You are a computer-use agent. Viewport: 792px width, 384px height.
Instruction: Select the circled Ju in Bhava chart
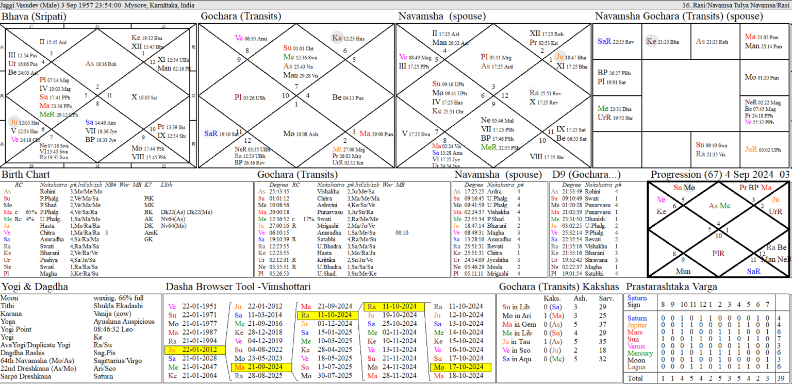14,122
